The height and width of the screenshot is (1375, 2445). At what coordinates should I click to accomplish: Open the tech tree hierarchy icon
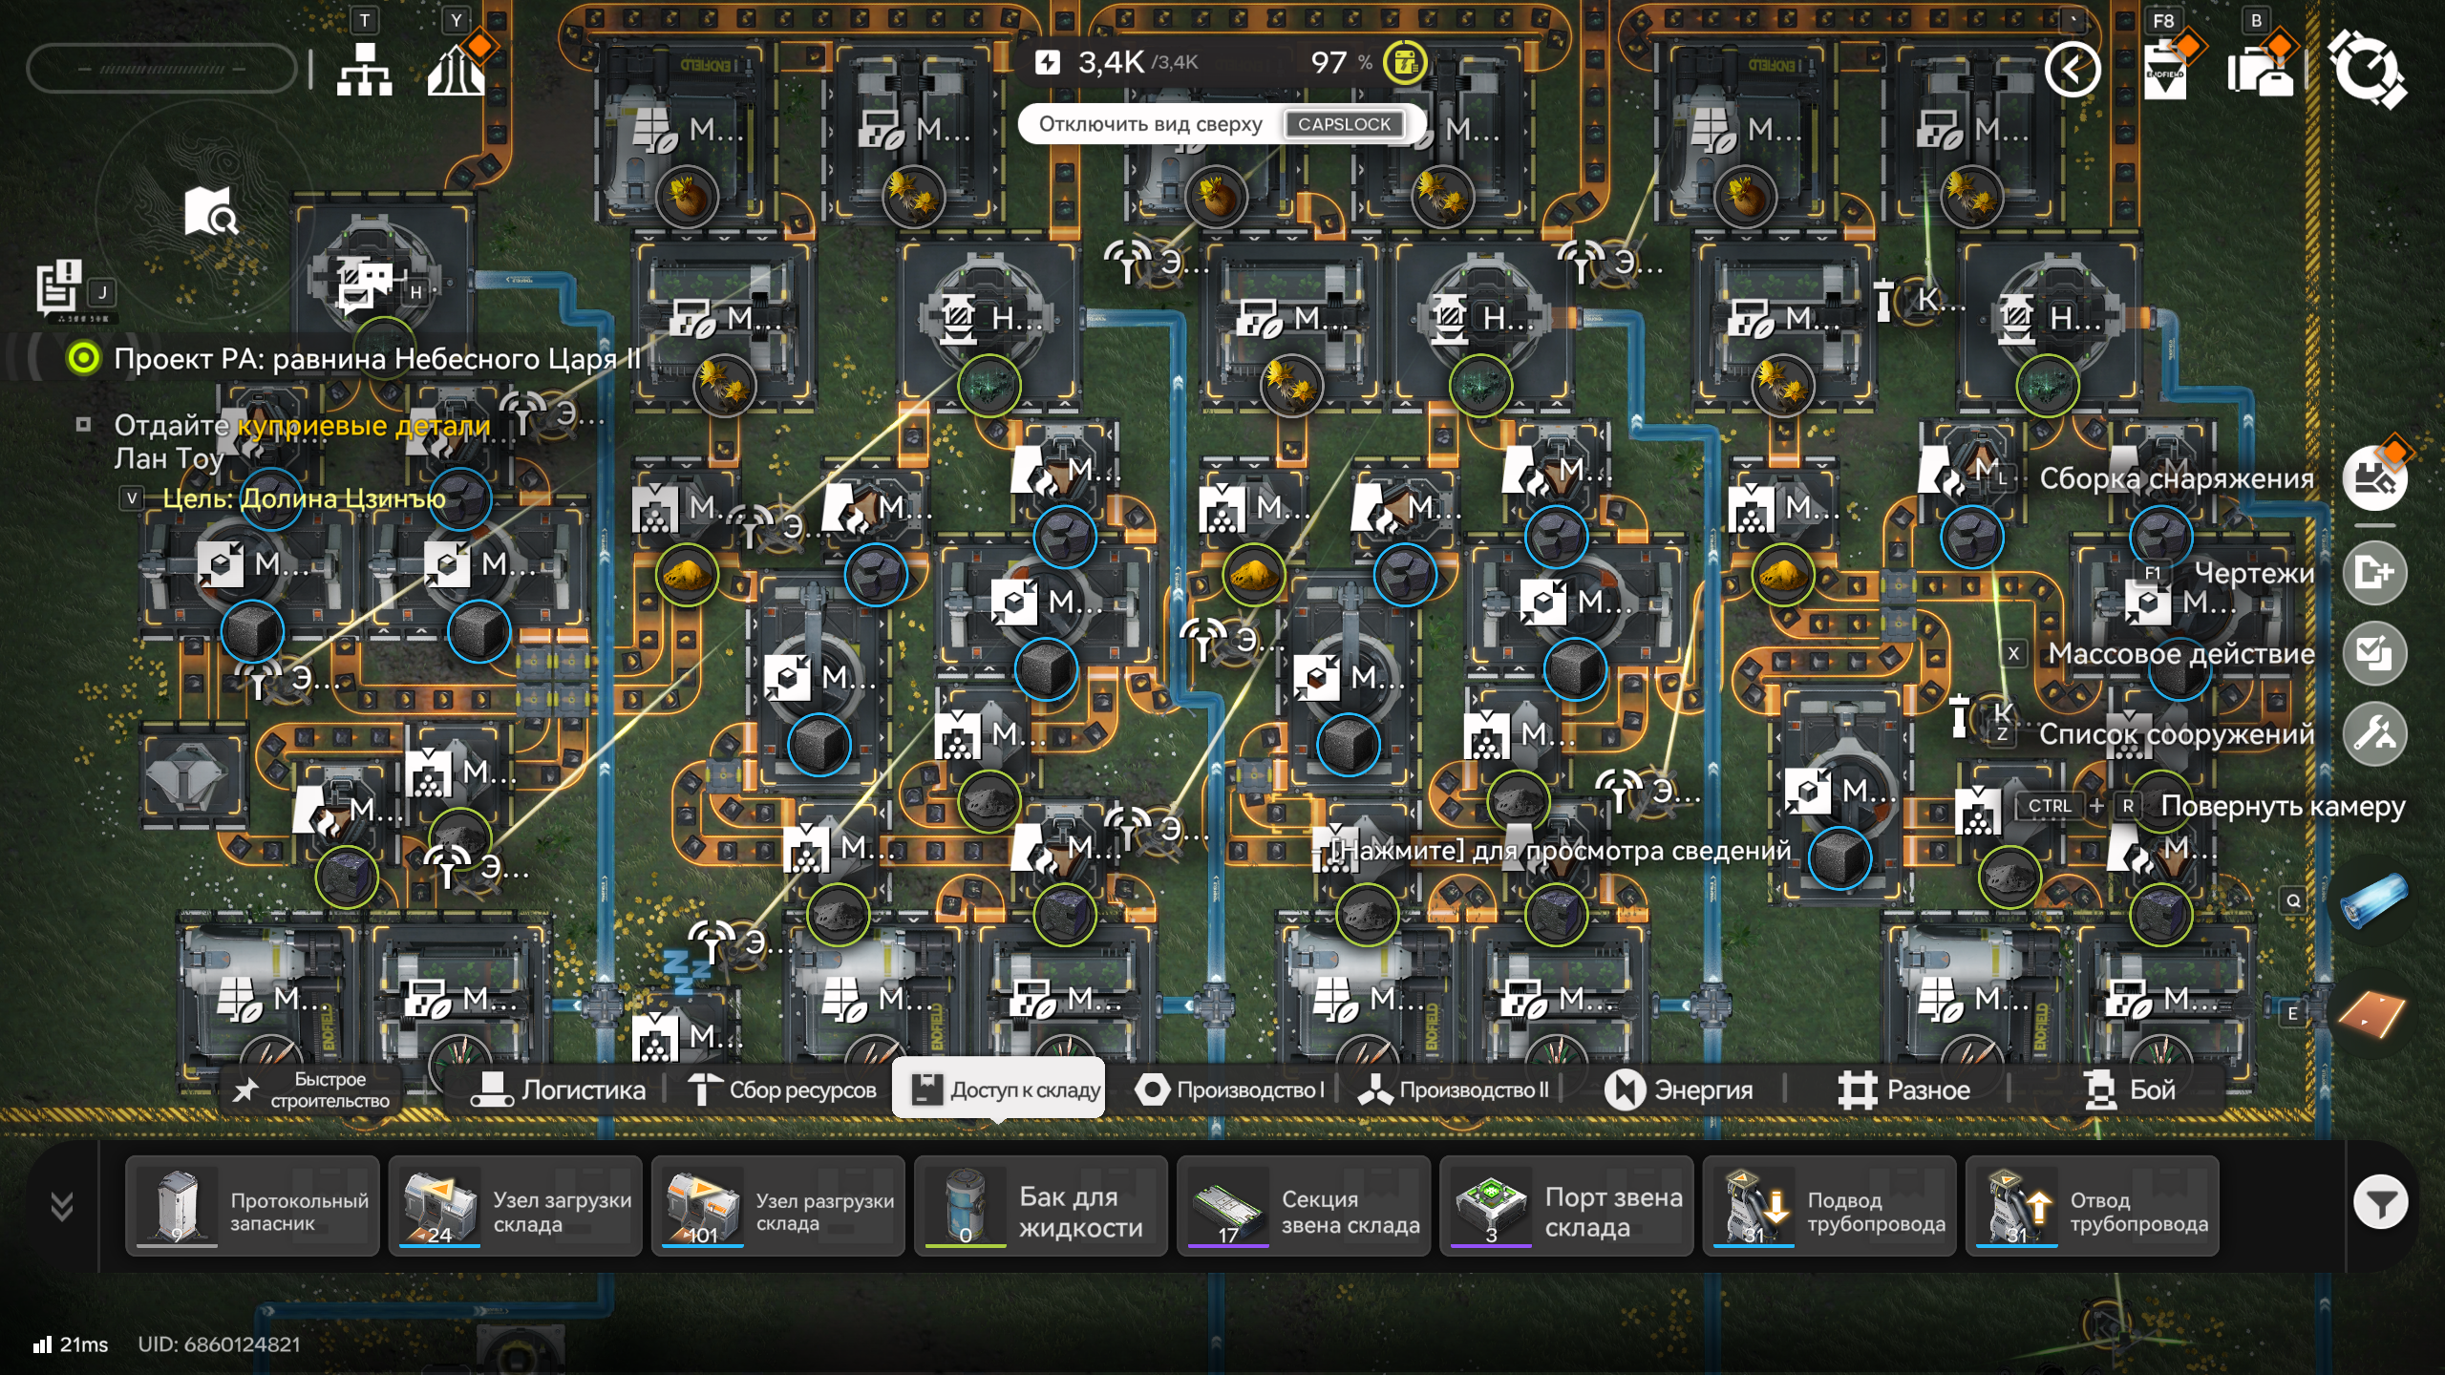(x=364, y=70)
